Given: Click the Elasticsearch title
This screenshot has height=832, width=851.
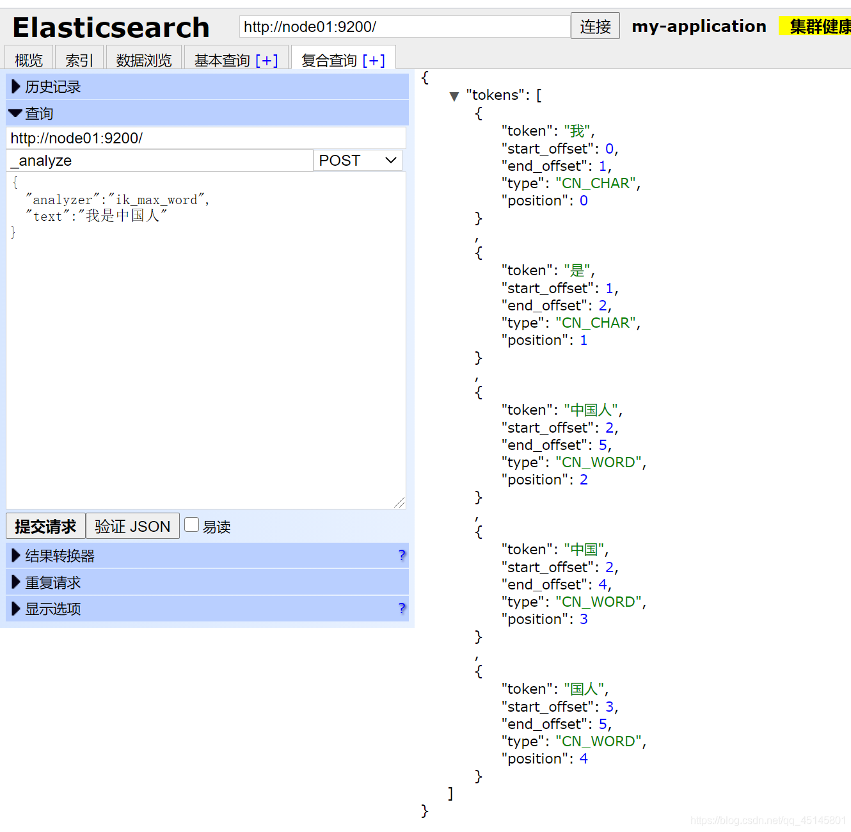Looking at the screenshot, I should pyautogui.click(x=111, y=28).
